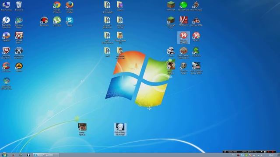
Task: Open the UltraISO disc shortcut
Action: pyautogui.click(x=6, y=37)
